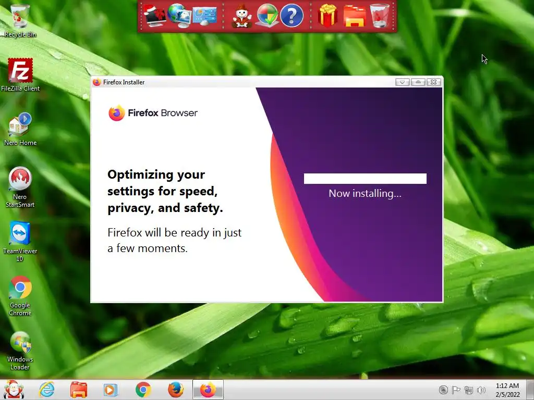The height and width of the screenshot is (400, 534).
Task: Click the Firefox icon in installer title bar
Action: 96,82
